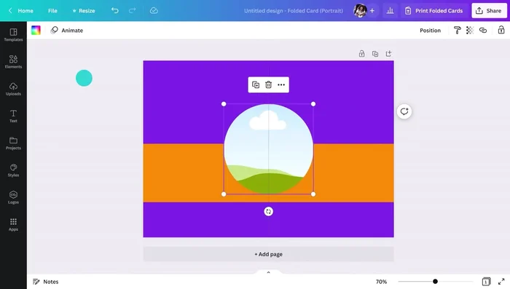Open the Logos sidebar panel
The width and height of the screenshot is (510, 289).
click(x=13, y=197)
